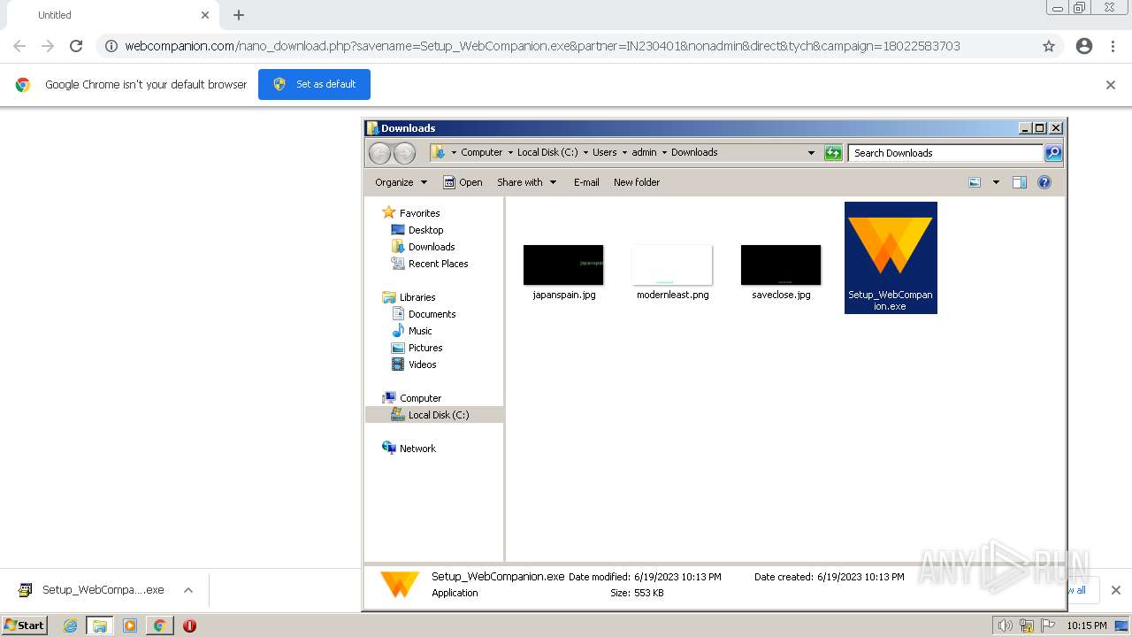Click Set as default button
The width and height of the screenshot is (1132, 637).
[314, 84]
